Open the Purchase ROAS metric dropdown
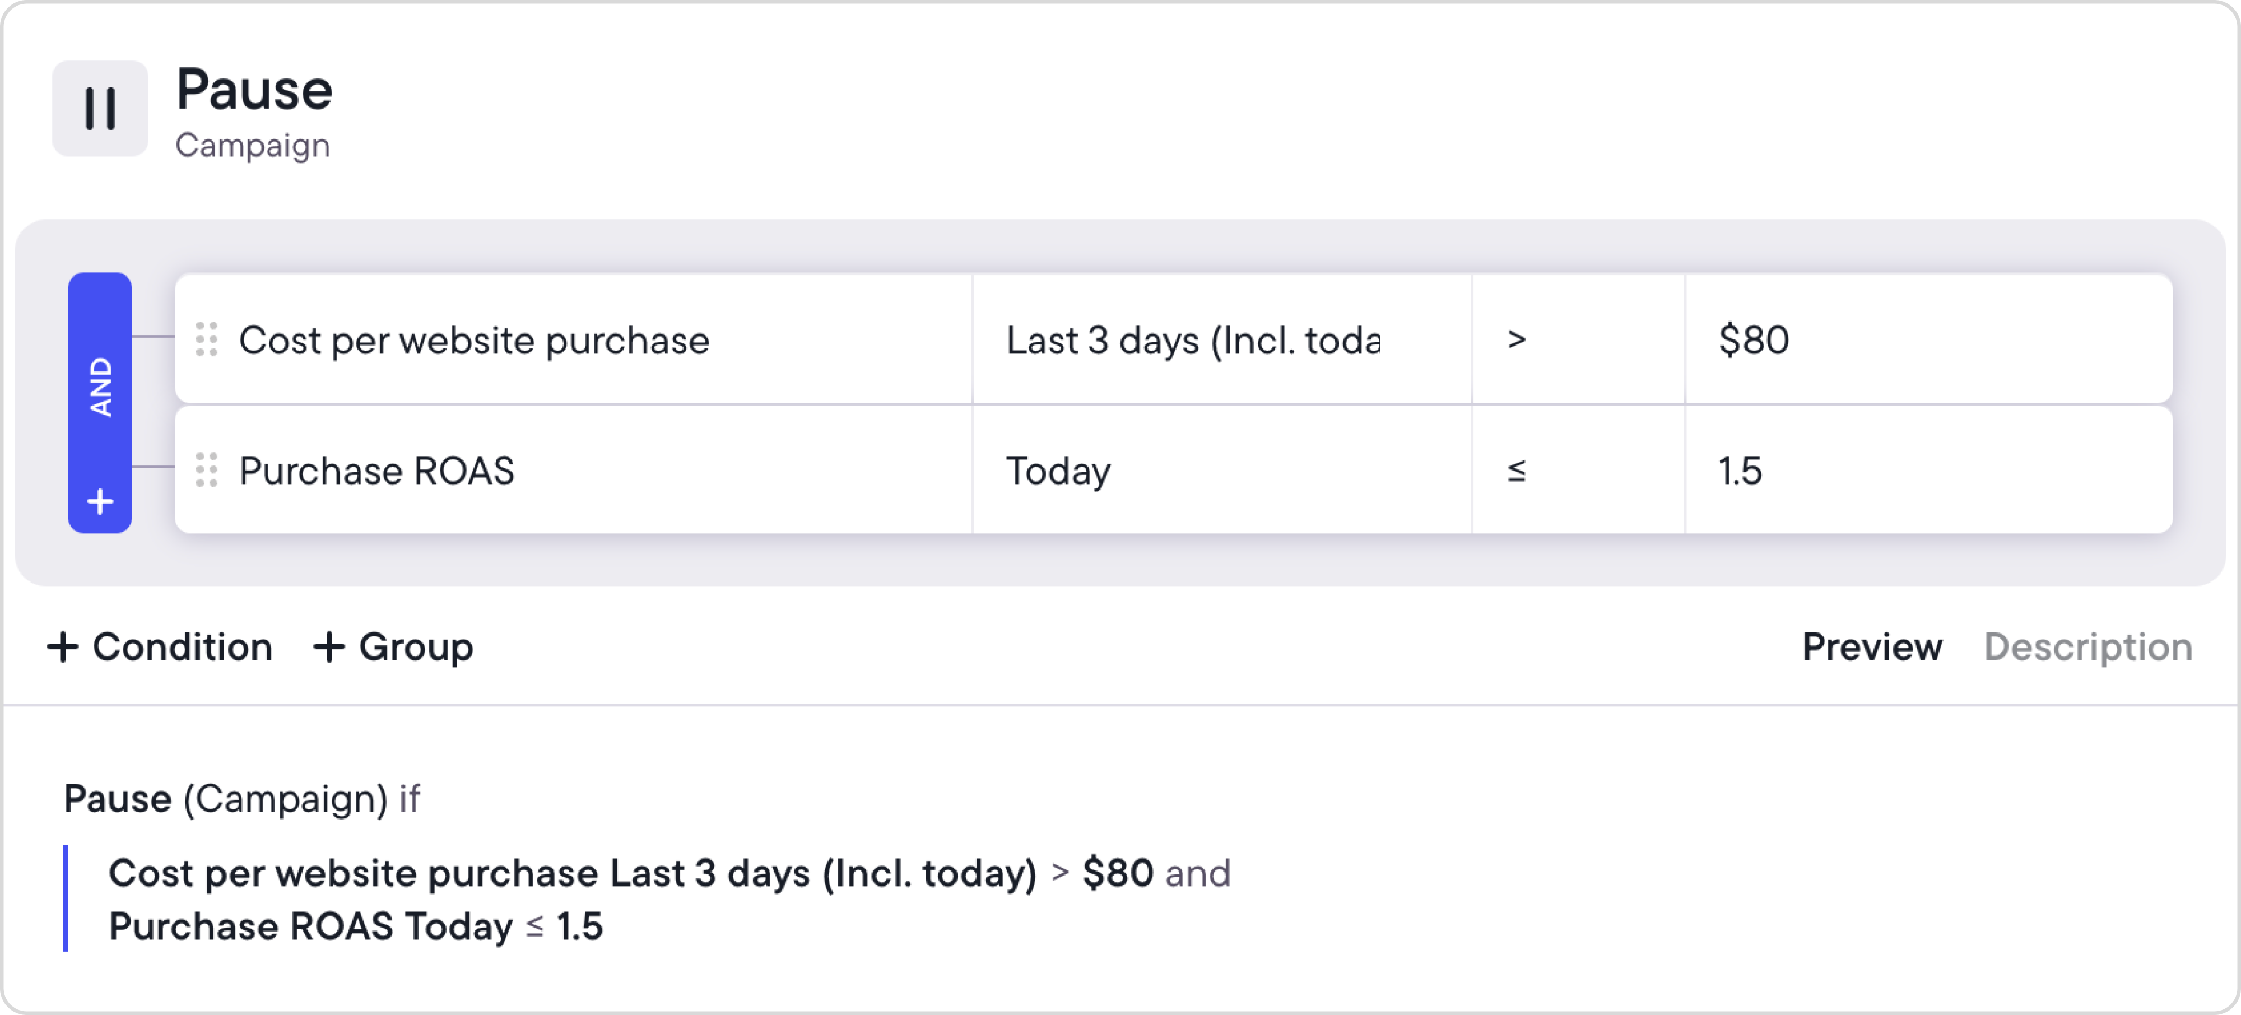The image size is (2241, 1015). pyautogui.click(x=573, y=469)
